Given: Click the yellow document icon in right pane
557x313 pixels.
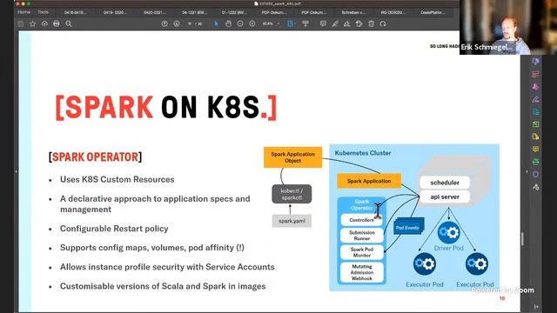Looking at the screenshot, I should point(536,137).
